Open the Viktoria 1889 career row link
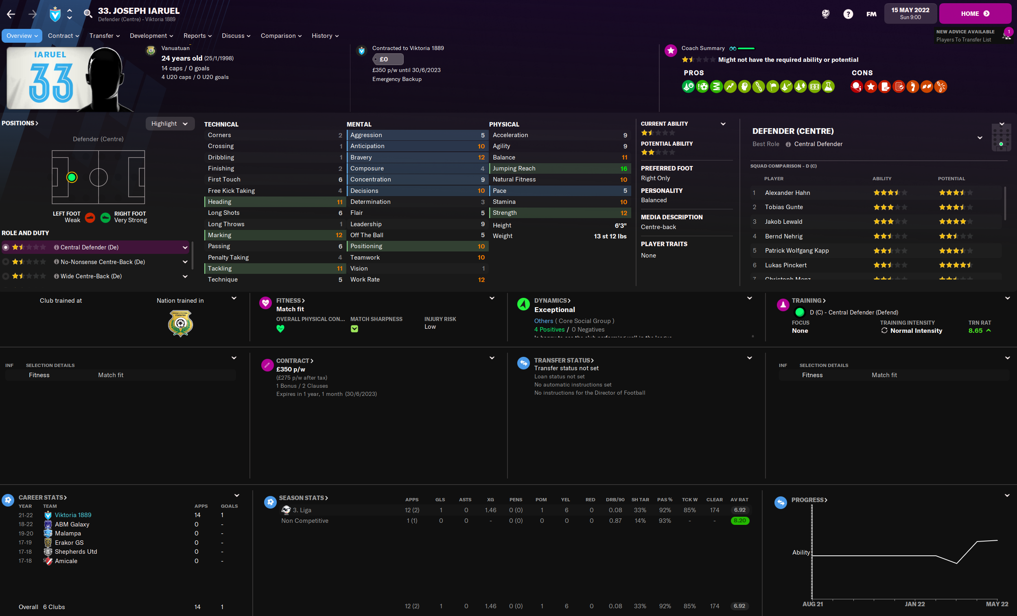Image resolution: width=1017 pixels, height=616 pixels. [x=73, y=515]
